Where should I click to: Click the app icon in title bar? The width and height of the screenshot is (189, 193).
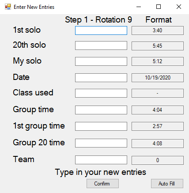point(8,7)
